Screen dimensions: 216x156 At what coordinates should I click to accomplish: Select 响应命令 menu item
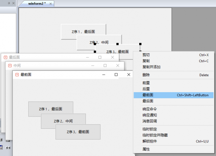173,109
